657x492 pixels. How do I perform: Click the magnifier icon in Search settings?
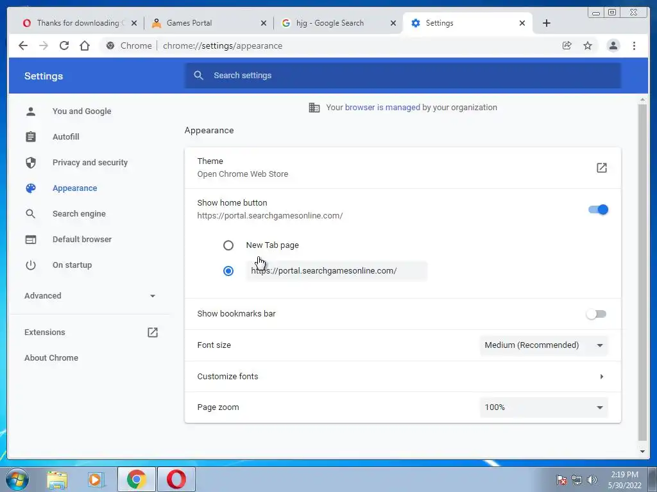199,76
